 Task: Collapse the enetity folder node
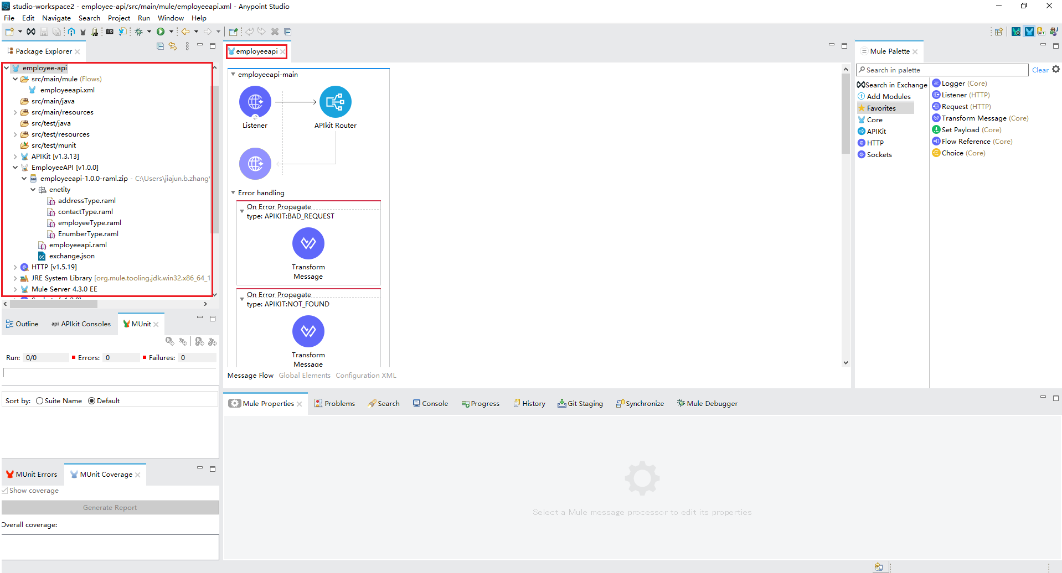(33, 190)
